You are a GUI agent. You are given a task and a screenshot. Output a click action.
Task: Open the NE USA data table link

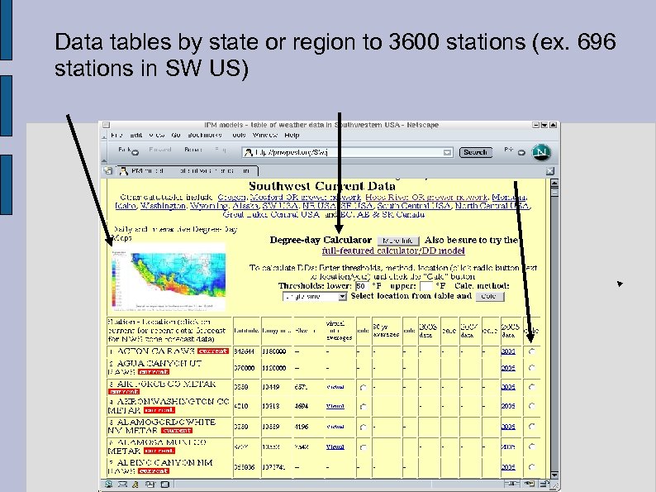[x=319, y=206]
